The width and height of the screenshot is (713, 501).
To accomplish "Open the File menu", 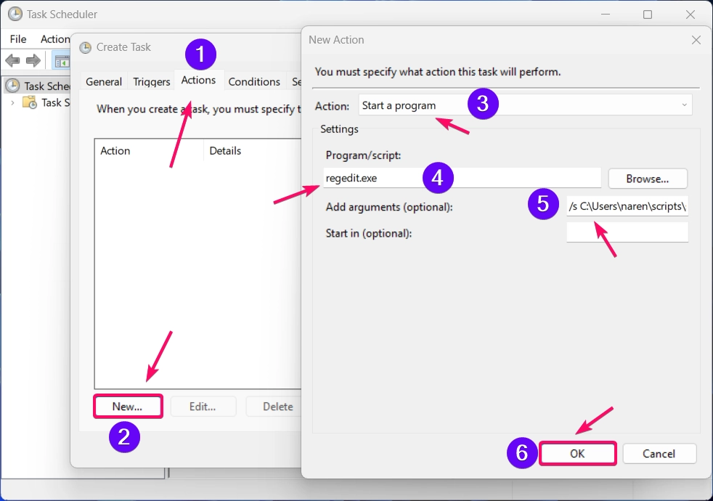I will pos(18,39).
